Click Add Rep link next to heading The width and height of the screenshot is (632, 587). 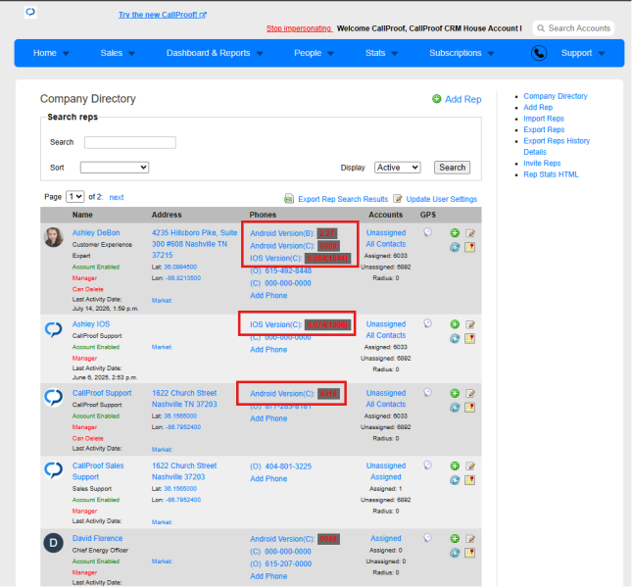(462, 99)
